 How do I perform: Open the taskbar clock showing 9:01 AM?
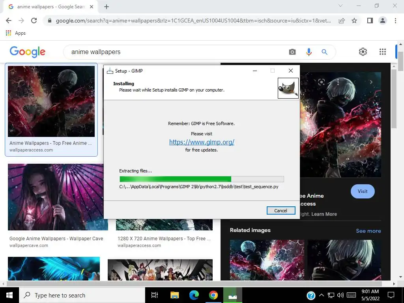click(370, 295)
